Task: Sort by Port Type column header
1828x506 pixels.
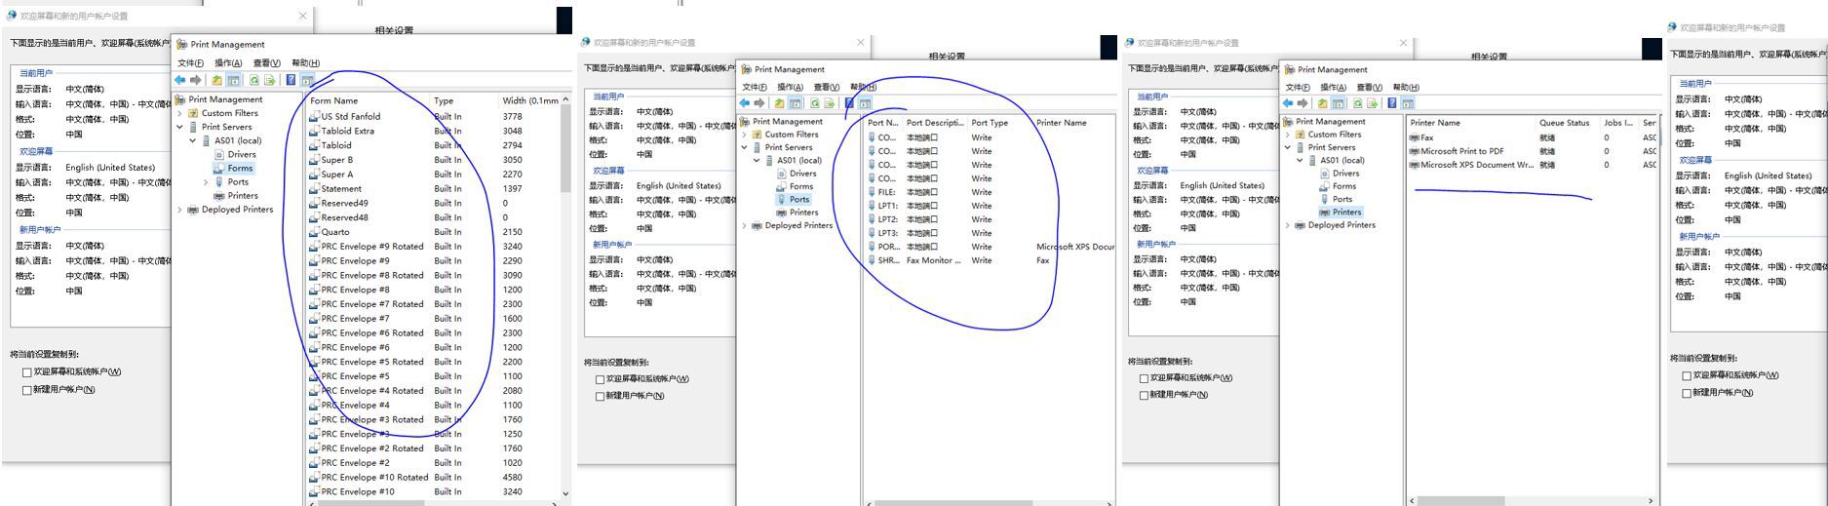Action: click(x=999, y=123)
